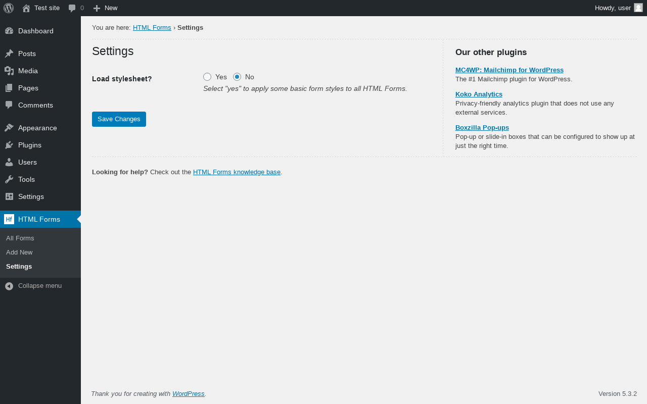Click the Save Changes button
Viewport: 647px width, 404px height.
(x=119, y=119)
